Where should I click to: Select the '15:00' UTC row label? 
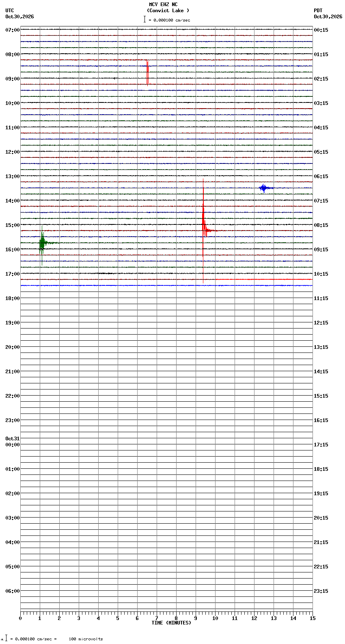tap(13, 225)
